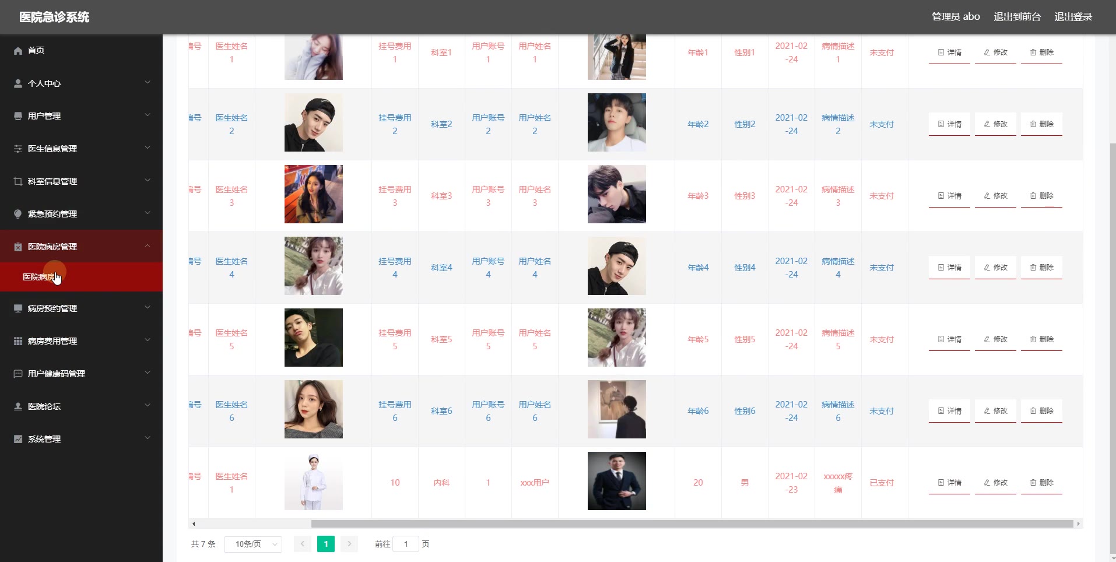Select the 医院病房 submenu item

(x=82, y=277)
